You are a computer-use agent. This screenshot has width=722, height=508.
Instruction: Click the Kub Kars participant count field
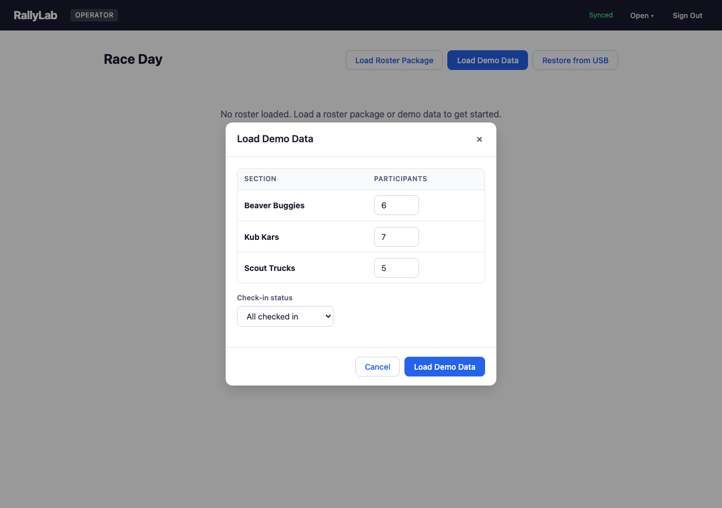click(396, 237)
